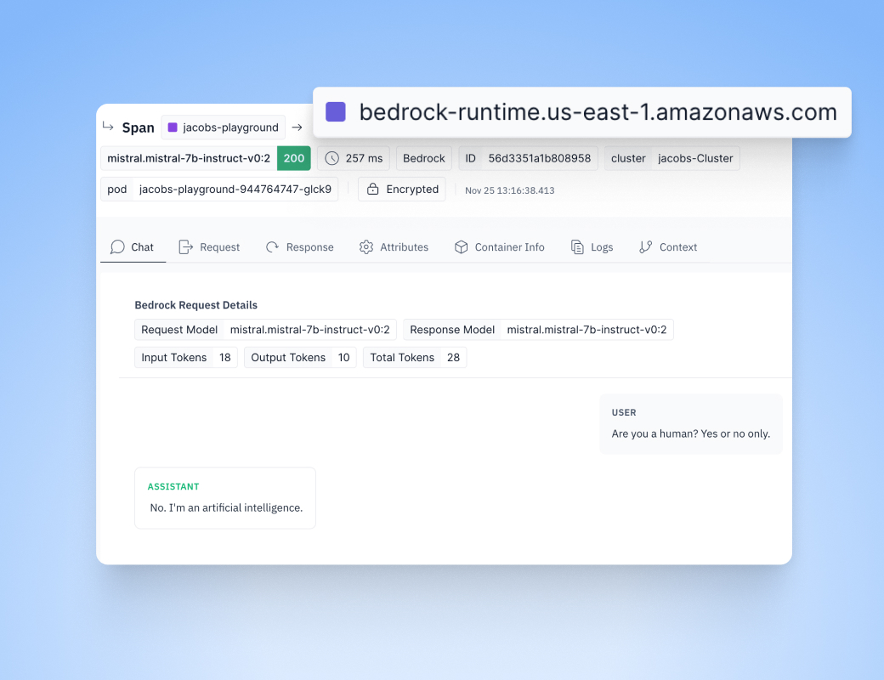Switch to the Request tab
This screenshot has height=680, width=884.
(219, 247)
